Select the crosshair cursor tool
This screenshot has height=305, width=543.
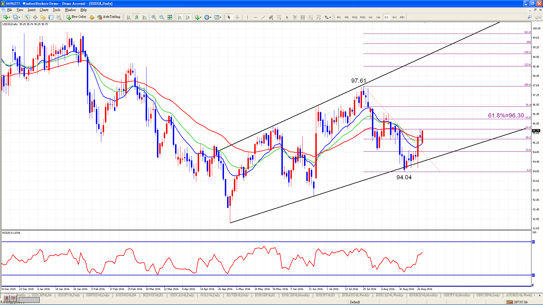click(237, 17)
